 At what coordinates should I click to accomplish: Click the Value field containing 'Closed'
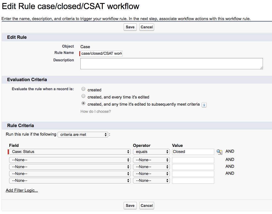pos(193,152)
